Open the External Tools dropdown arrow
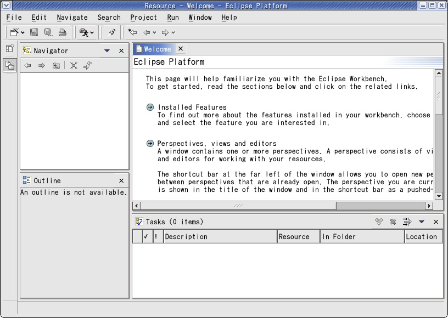 (x=92, y=32)
